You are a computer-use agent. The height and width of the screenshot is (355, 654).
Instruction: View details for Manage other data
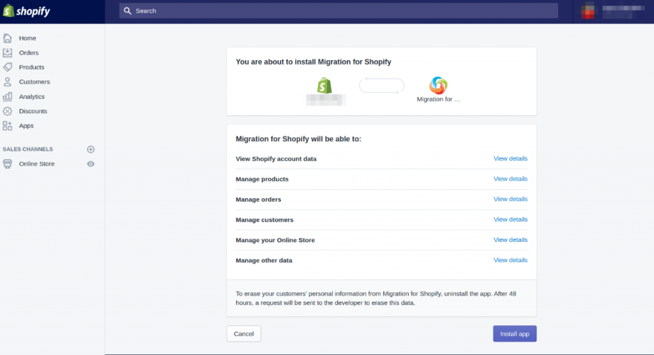coord(510,260)
